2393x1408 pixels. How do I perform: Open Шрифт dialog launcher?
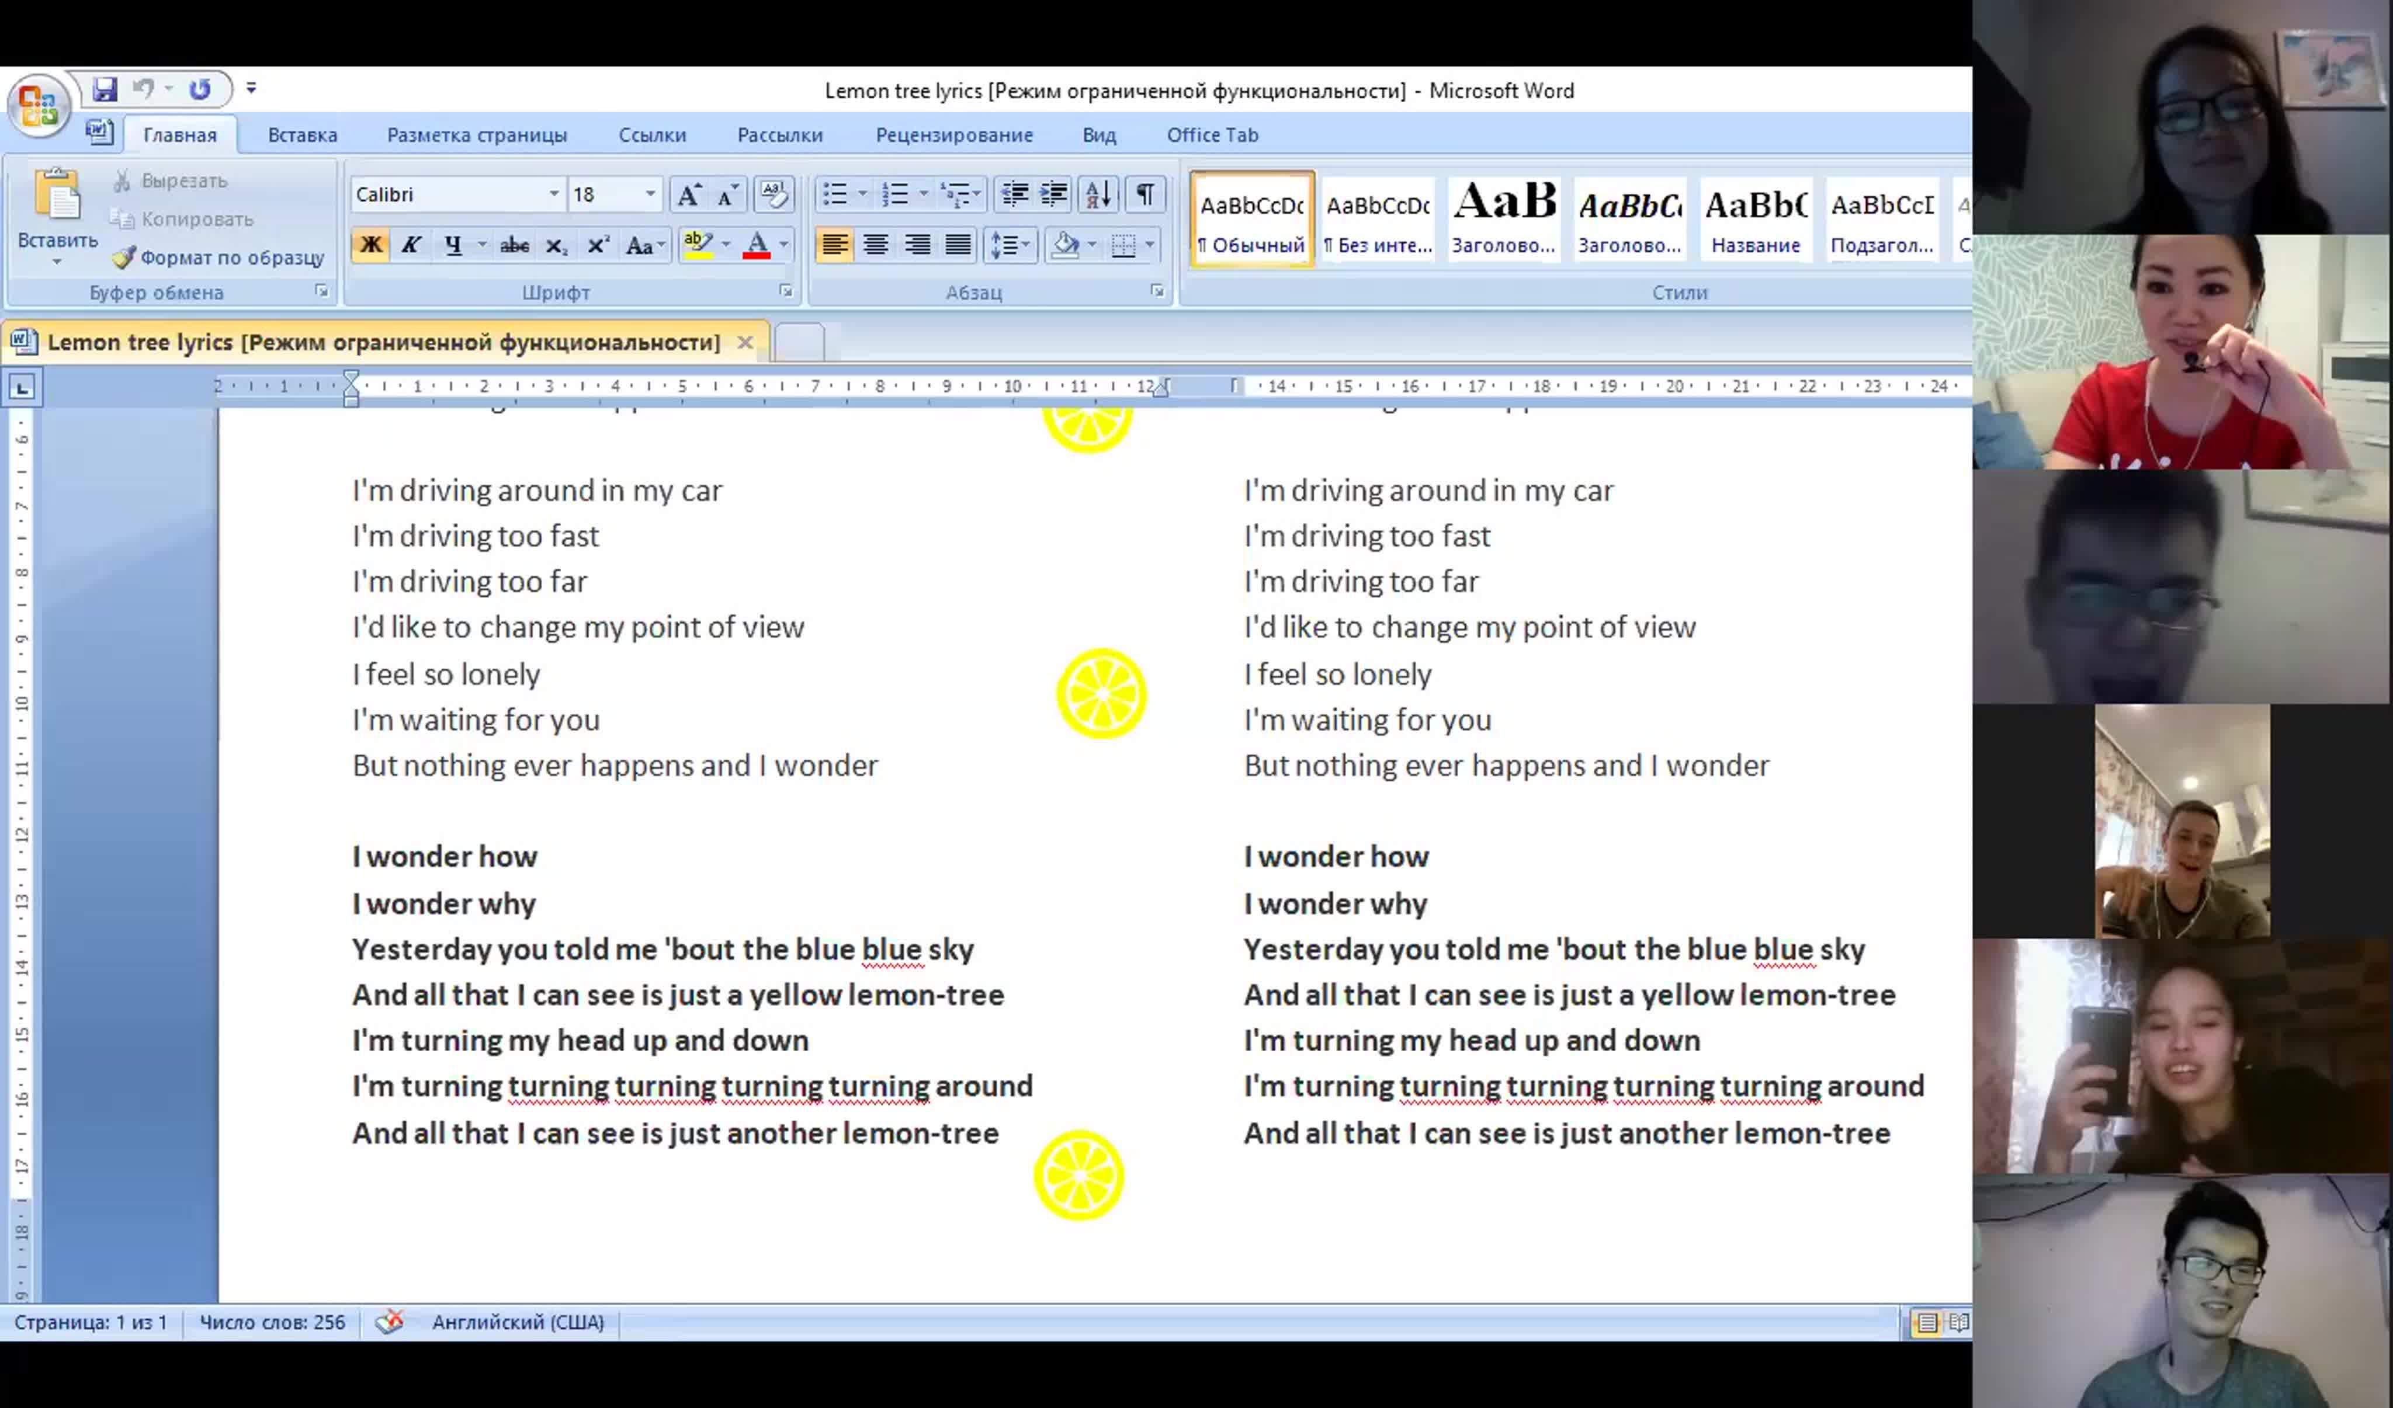tap(786, 291)
